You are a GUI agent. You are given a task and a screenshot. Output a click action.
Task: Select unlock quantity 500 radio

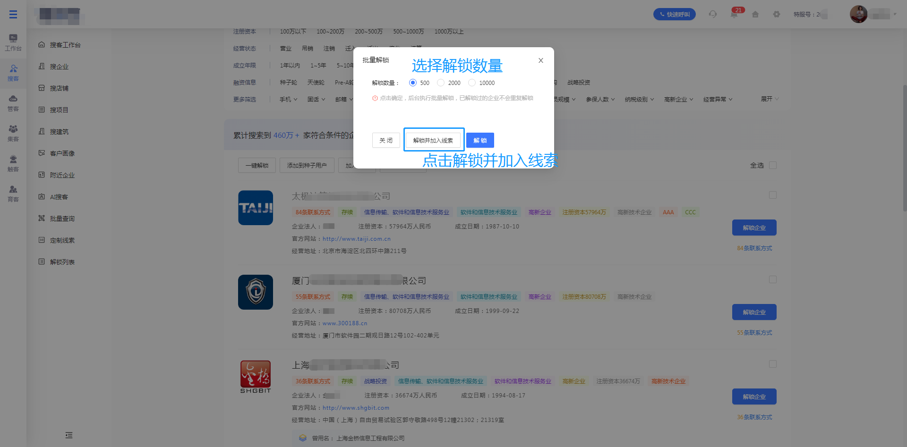pyautogui.click(x=413, y=83)
